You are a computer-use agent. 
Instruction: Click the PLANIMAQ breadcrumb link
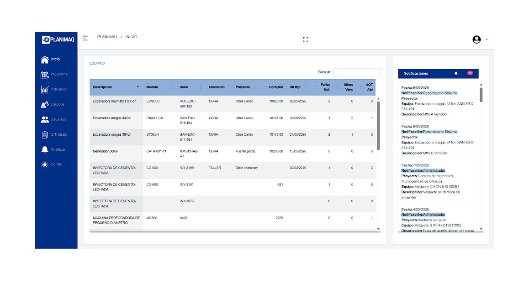coord(107,37)
